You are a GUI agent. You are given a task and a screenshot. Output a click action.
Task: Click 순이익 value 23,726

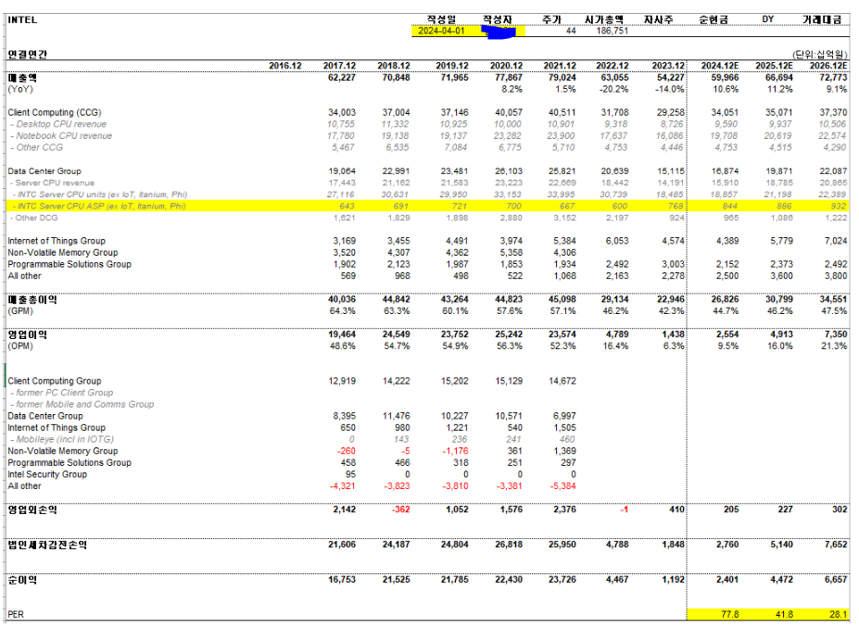pyautogui.click(x=562, y=580)
